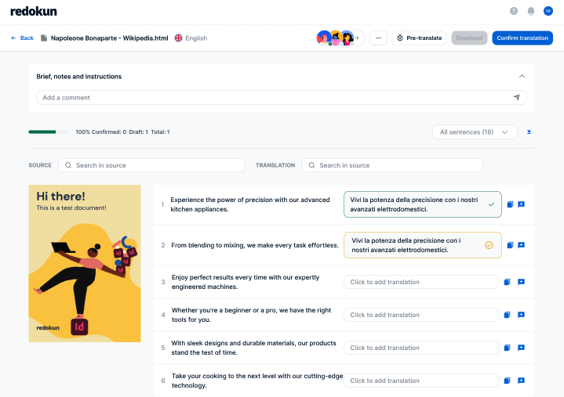The image size is (564, 397).
Task: Click the Download button
Action: (x=469, y=38)
